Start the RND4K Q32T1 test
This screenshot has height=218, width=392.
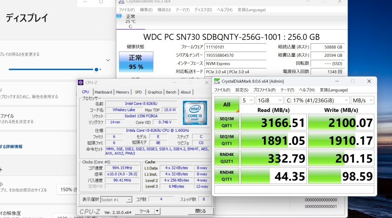[x=227, y=158]
